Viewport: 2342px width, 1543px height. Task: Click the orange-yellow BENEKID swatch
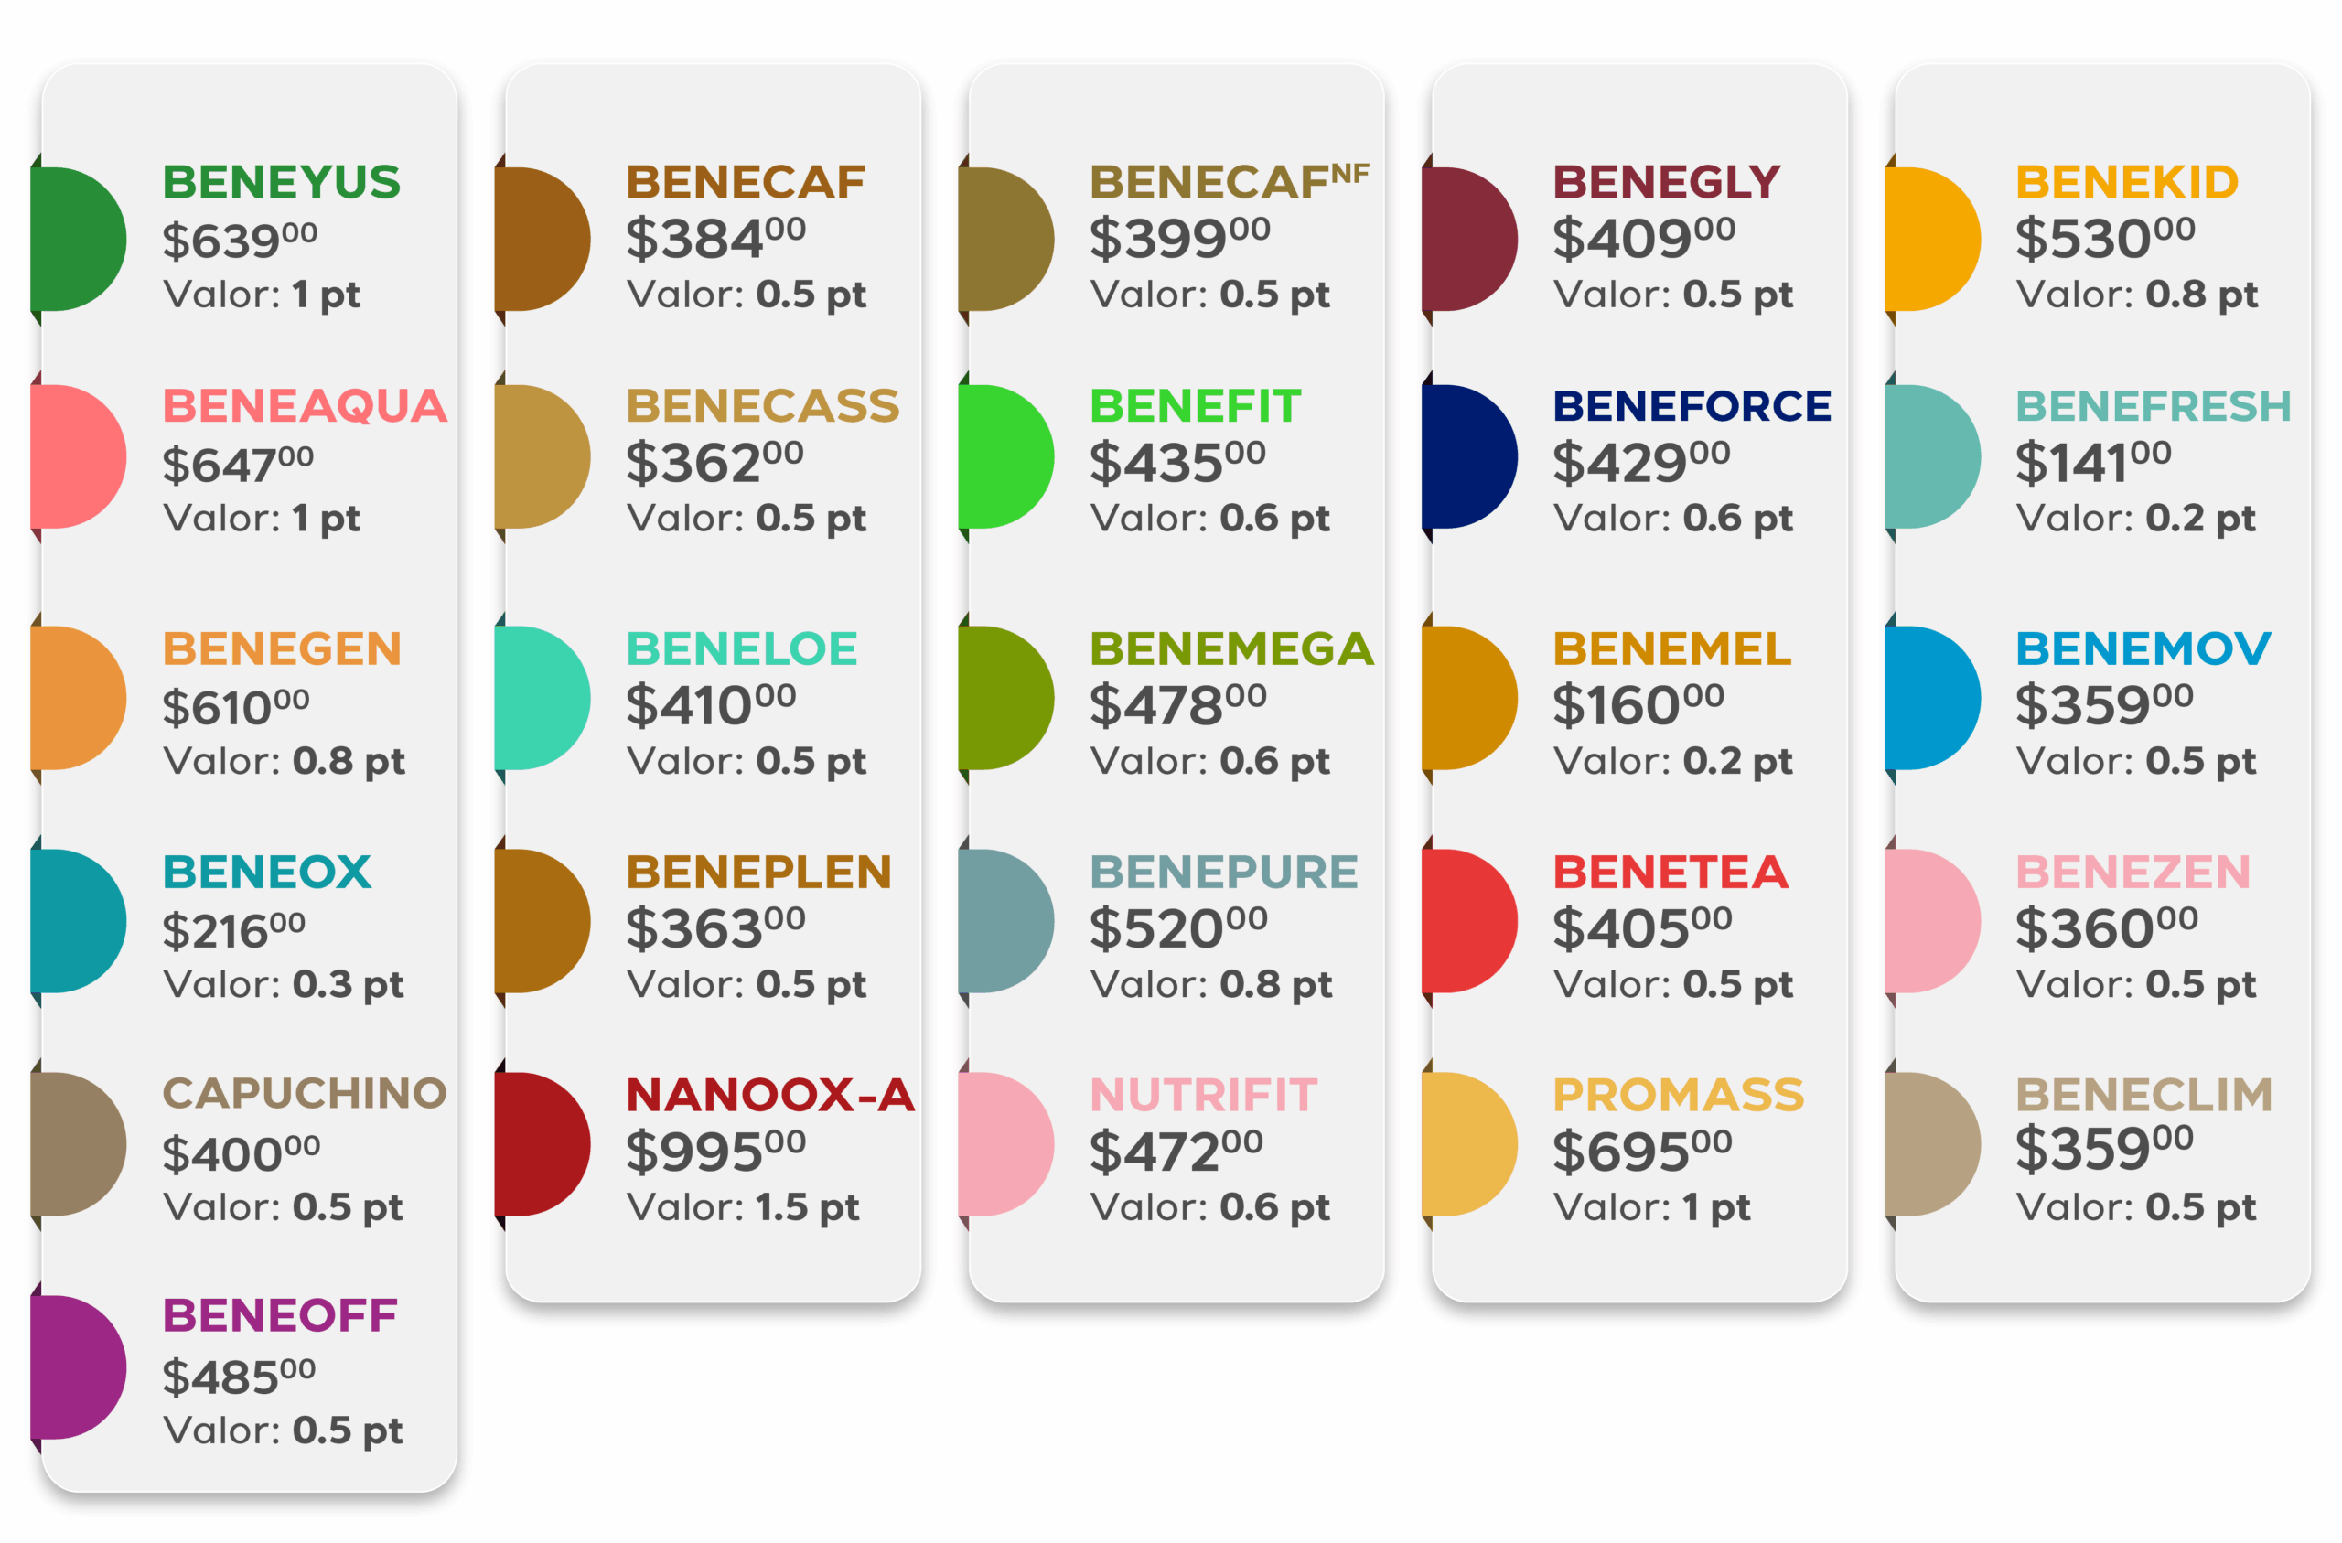(1933, 239)
